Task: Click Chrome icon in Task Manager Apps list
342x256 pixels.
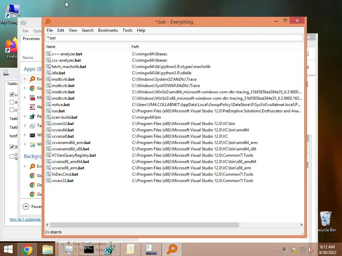Action: pos(32,88)
